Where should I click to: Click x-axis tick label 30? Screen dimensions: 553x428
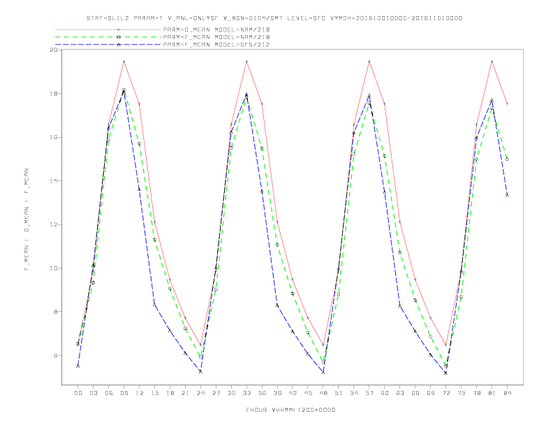pyautogui.click(x=231, y=393)
